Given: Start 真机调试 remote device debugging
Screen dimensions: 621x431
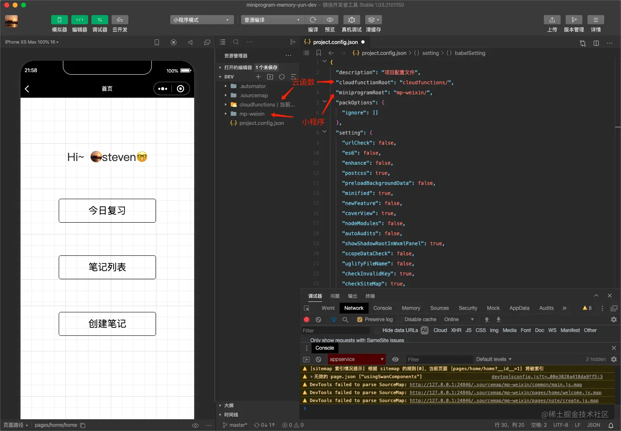Looking at the screenshot, I should [352, 20].
